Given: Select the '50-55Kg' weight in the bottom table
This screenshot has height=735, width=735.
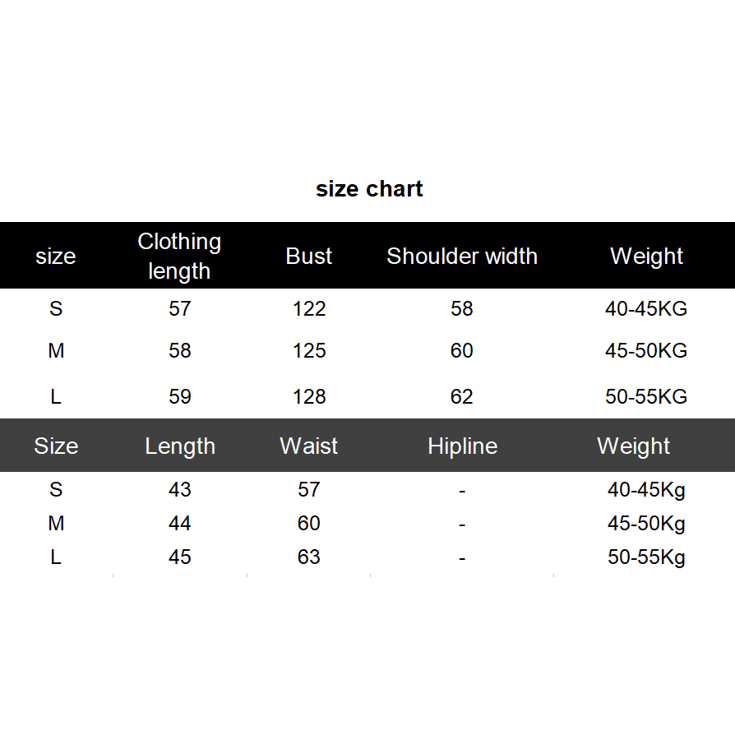Looking at the screenshot, I should pyautogui.click(x=646, y=557).
